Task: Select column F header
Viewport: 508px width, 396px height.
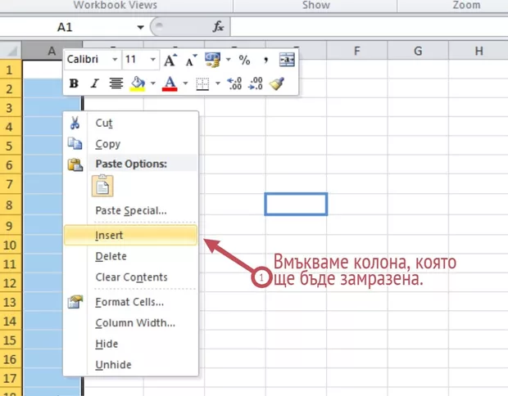Action: coord(357,51)
